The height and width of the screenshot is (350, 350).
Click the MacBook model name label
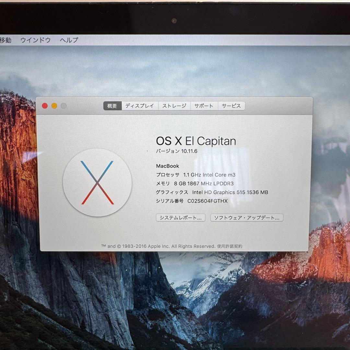tap(167, 166)
